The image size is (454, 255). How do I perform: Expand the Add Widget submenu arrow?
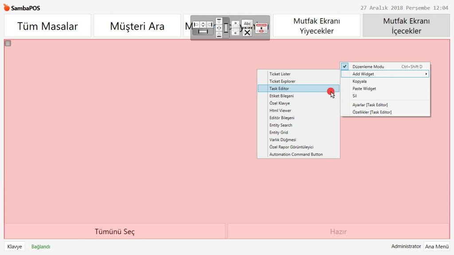click(x=427, y=74)
